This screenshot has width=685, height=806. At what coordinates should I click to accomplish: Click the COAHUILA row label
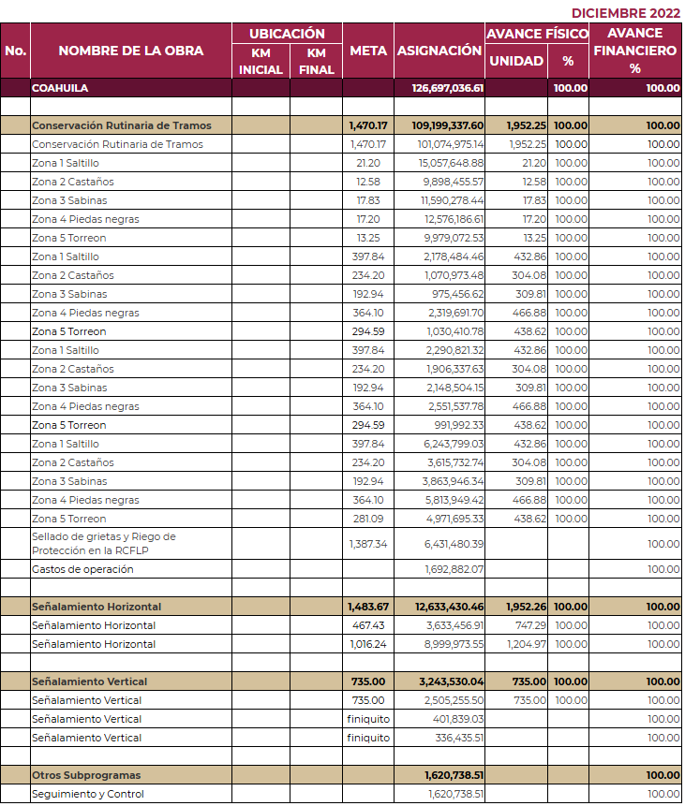click(60, 88)
